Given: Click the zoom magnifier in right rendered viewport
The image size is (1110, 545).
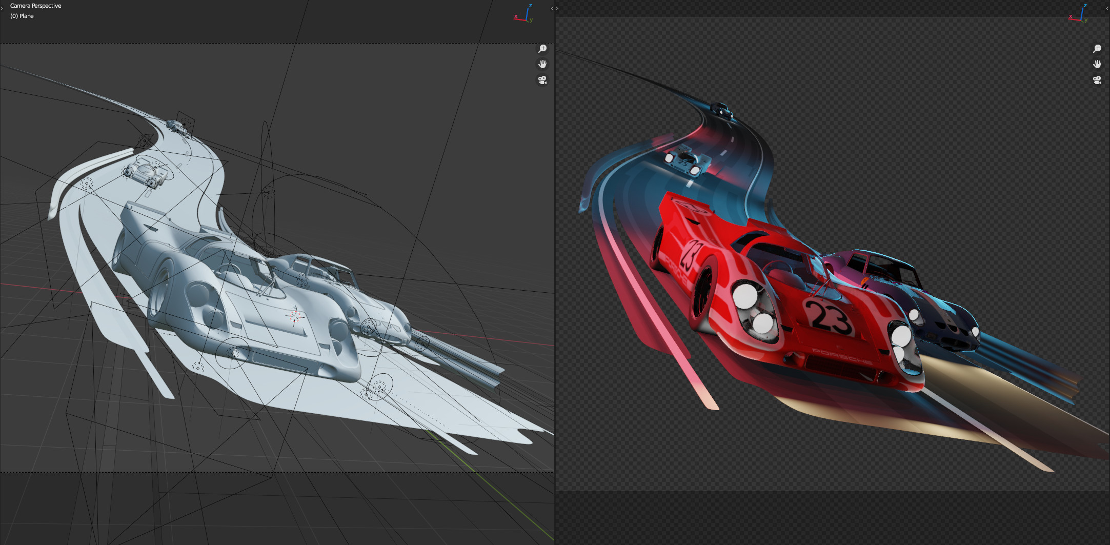Looking at the screenshot, I should click(x=1097, y=49).
